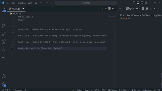Click the '#Ai ML Course' comment line
This screenshot has height=91, width=162.
tap(25, 17)
